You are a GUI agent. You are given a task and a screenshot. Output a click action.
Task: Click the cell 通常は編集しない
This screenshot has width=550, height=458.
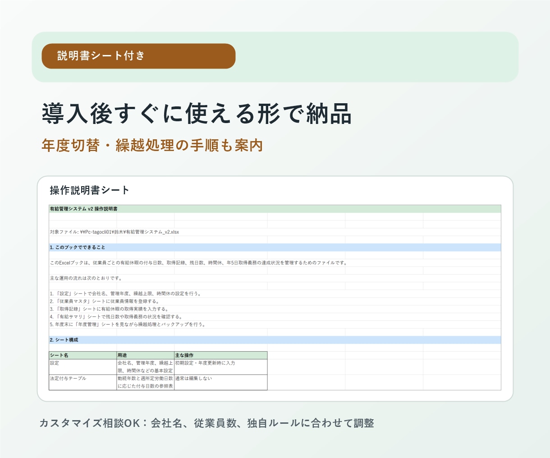point(221,382)
